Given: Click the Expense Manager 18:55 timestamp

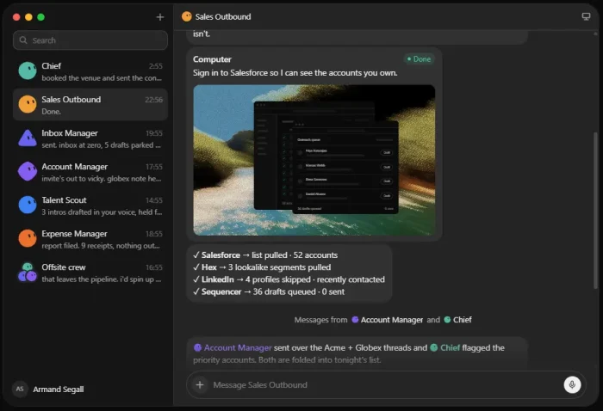Looking at the screenshot, I should [154, 234].
